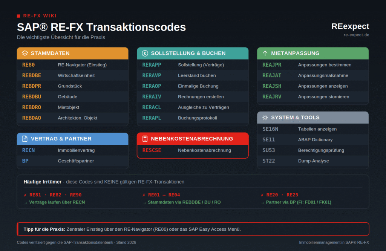This screenshot has width=386, height=251.
Task: Click the MIETANPASSUNG header title
Action: tap(295, 53)
